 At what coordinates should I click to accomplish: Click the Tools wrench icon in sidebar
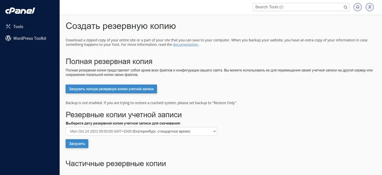pyautogui.click(x=8, y=26)
